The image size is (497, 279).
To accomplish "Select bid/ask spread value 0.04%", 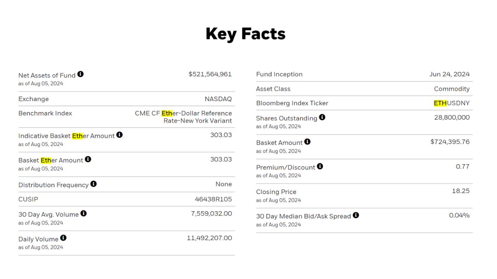I will (x=459, y=215).
